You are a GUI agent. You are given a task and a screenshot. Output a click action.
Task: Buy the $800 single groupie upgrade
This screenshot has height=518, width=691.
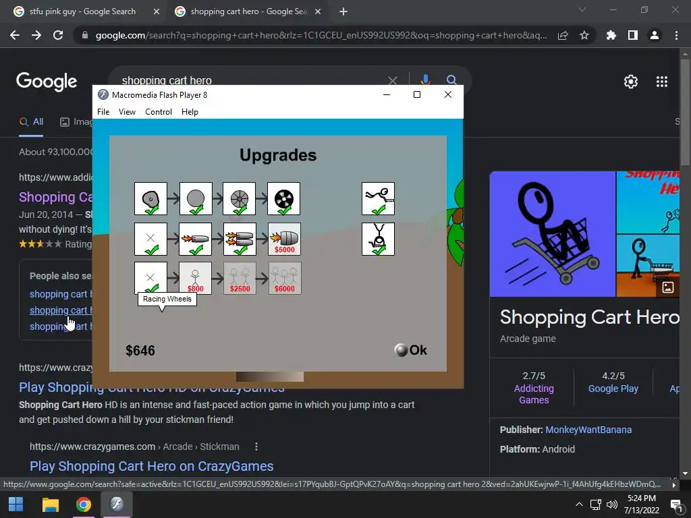tap(195, 278)
